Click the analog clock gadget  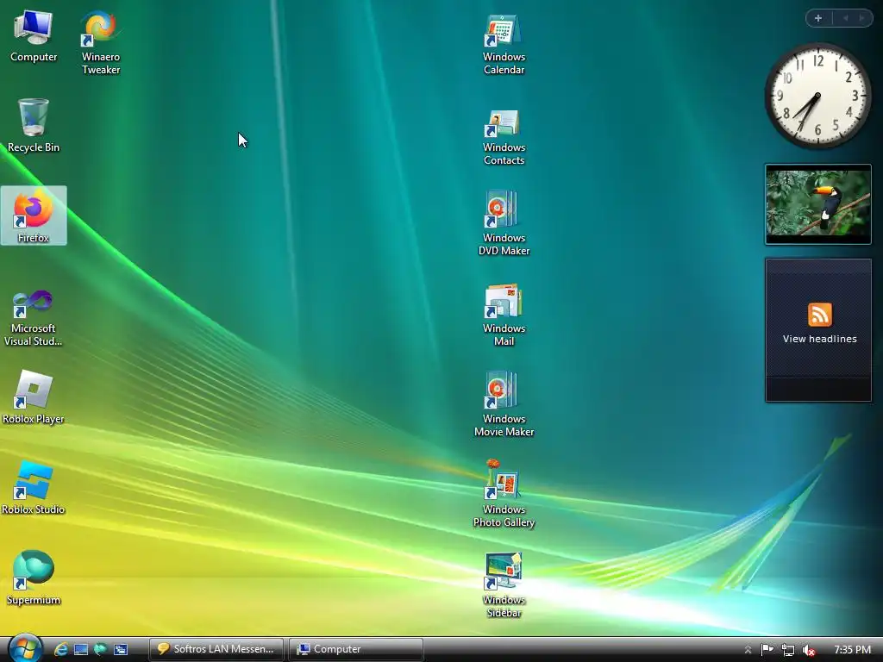(817, 96)
